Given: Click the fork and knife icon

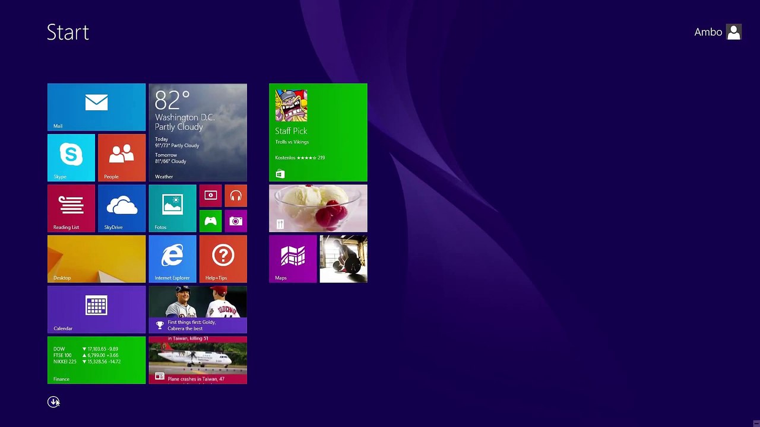Looking at the screenshot, I should pyautogui.click(x=280, y=224).
